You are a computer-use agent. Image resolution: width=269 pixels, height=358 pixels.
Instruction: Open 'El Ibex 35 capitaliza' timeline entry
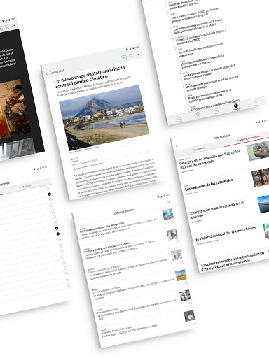click(x=200, y=36)
